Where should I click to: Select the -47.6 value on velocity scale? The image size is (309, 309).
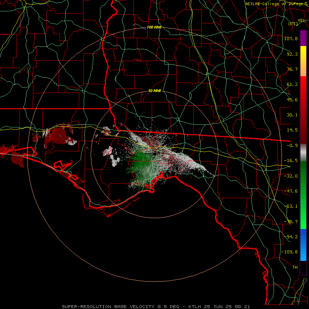(291, 191)
